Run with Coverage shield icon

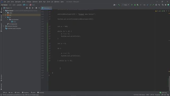point(138,5)
